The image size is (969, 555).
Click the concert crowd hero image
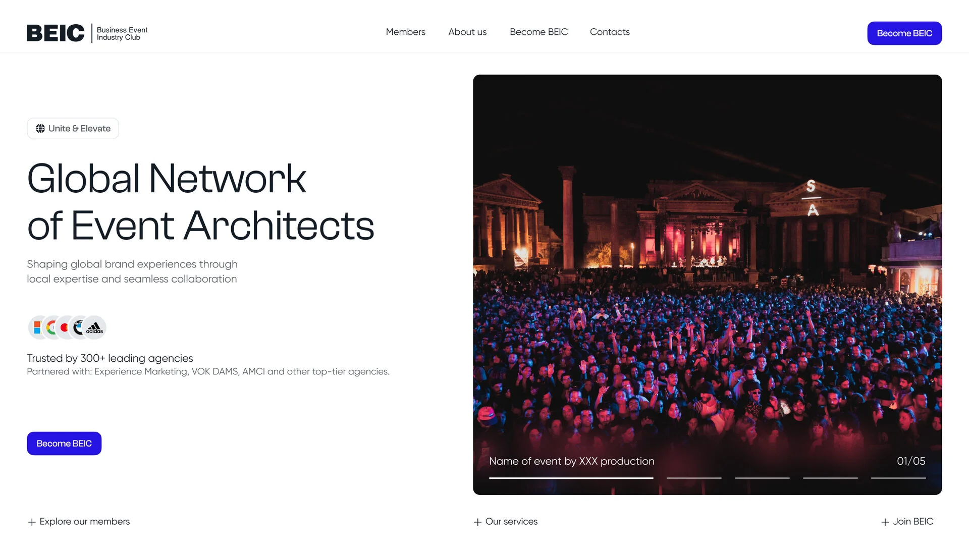tap(707, 285)
